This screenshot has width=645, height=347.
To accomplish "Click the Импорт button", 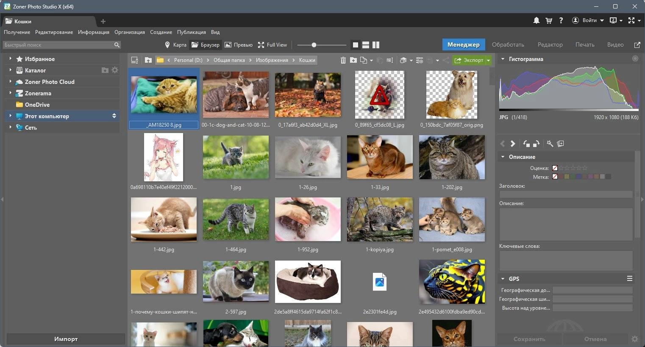I will coord(66,339).
